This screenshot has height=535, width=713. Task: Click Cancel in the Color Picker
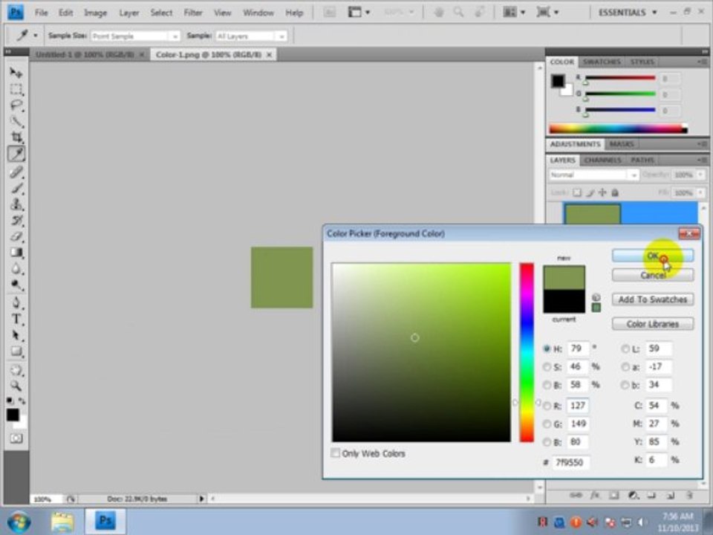click(653, 275)
